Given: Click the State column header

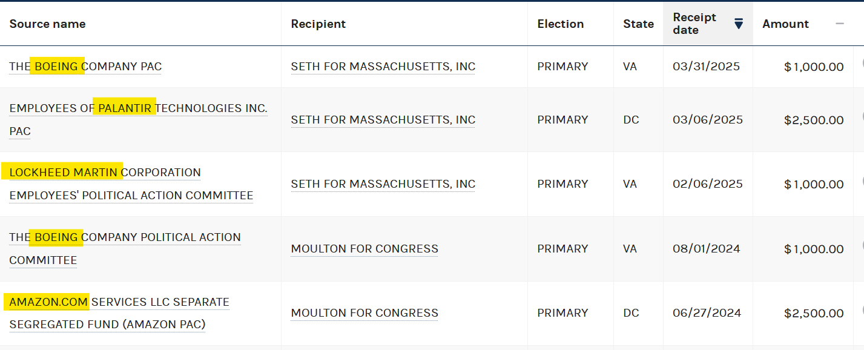Looking at the screenshot, I should pos(638,24).
